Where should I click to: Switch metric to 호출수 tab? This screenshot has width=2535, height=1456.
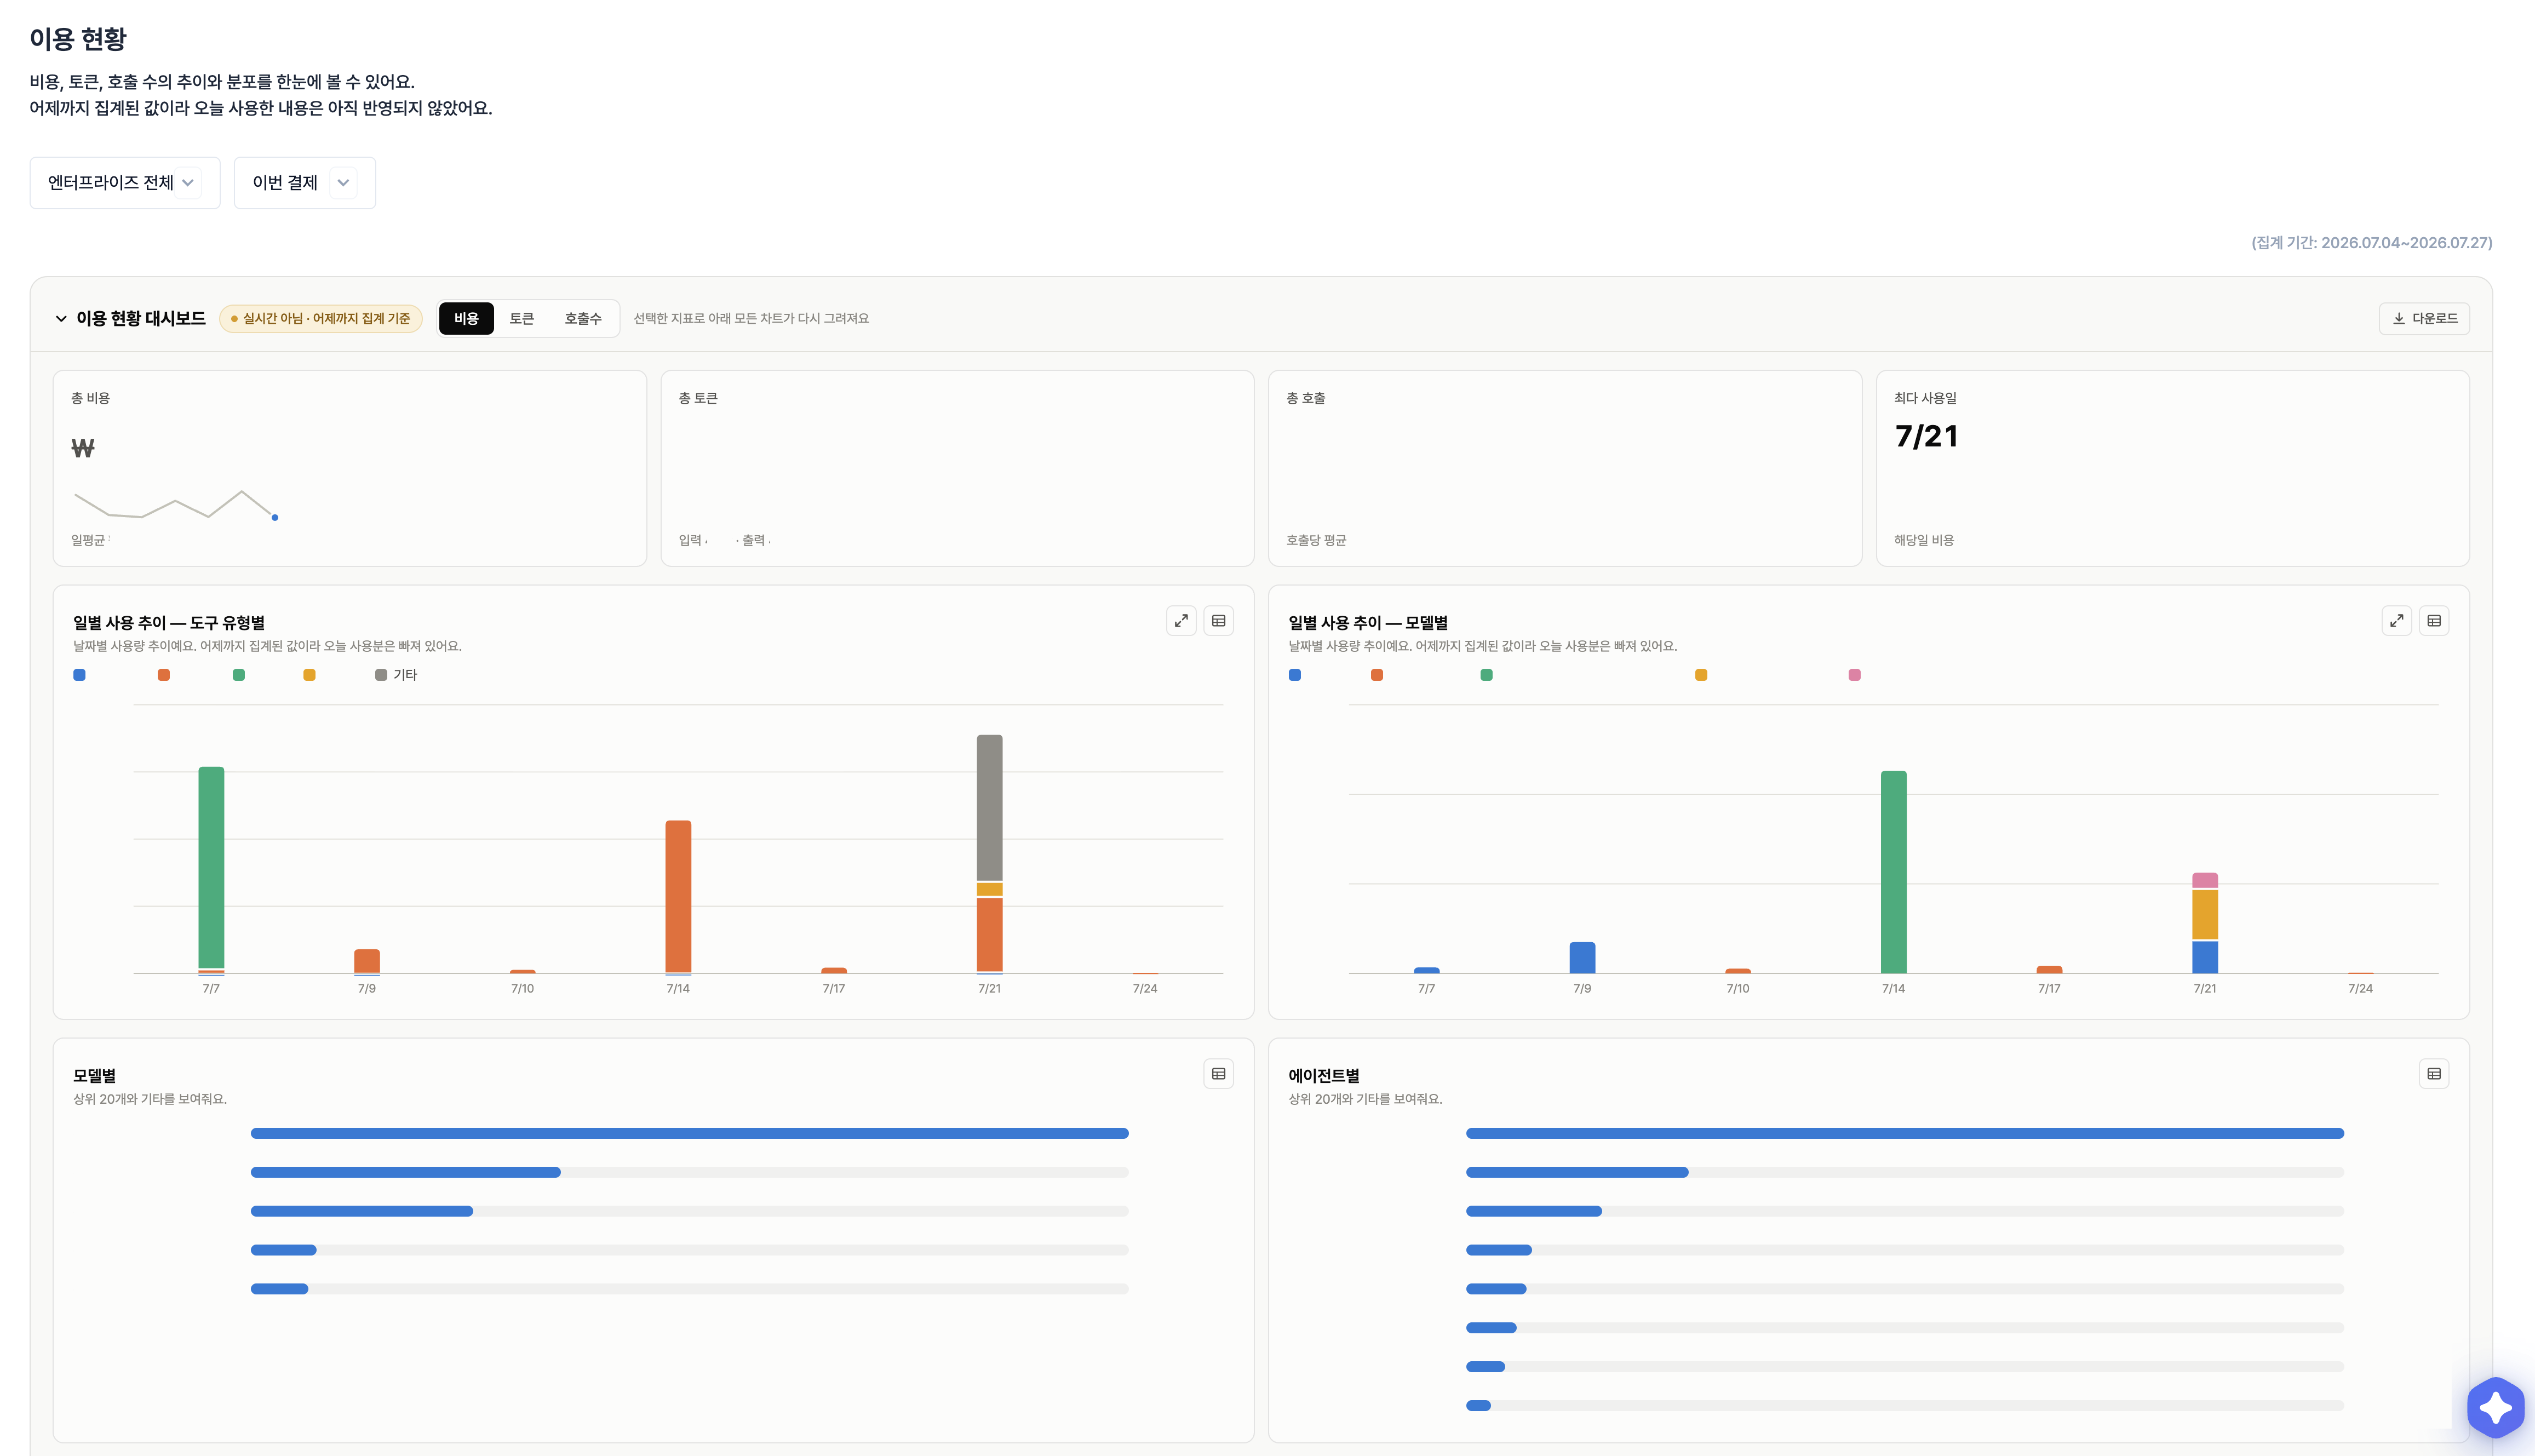pos(583,318)
